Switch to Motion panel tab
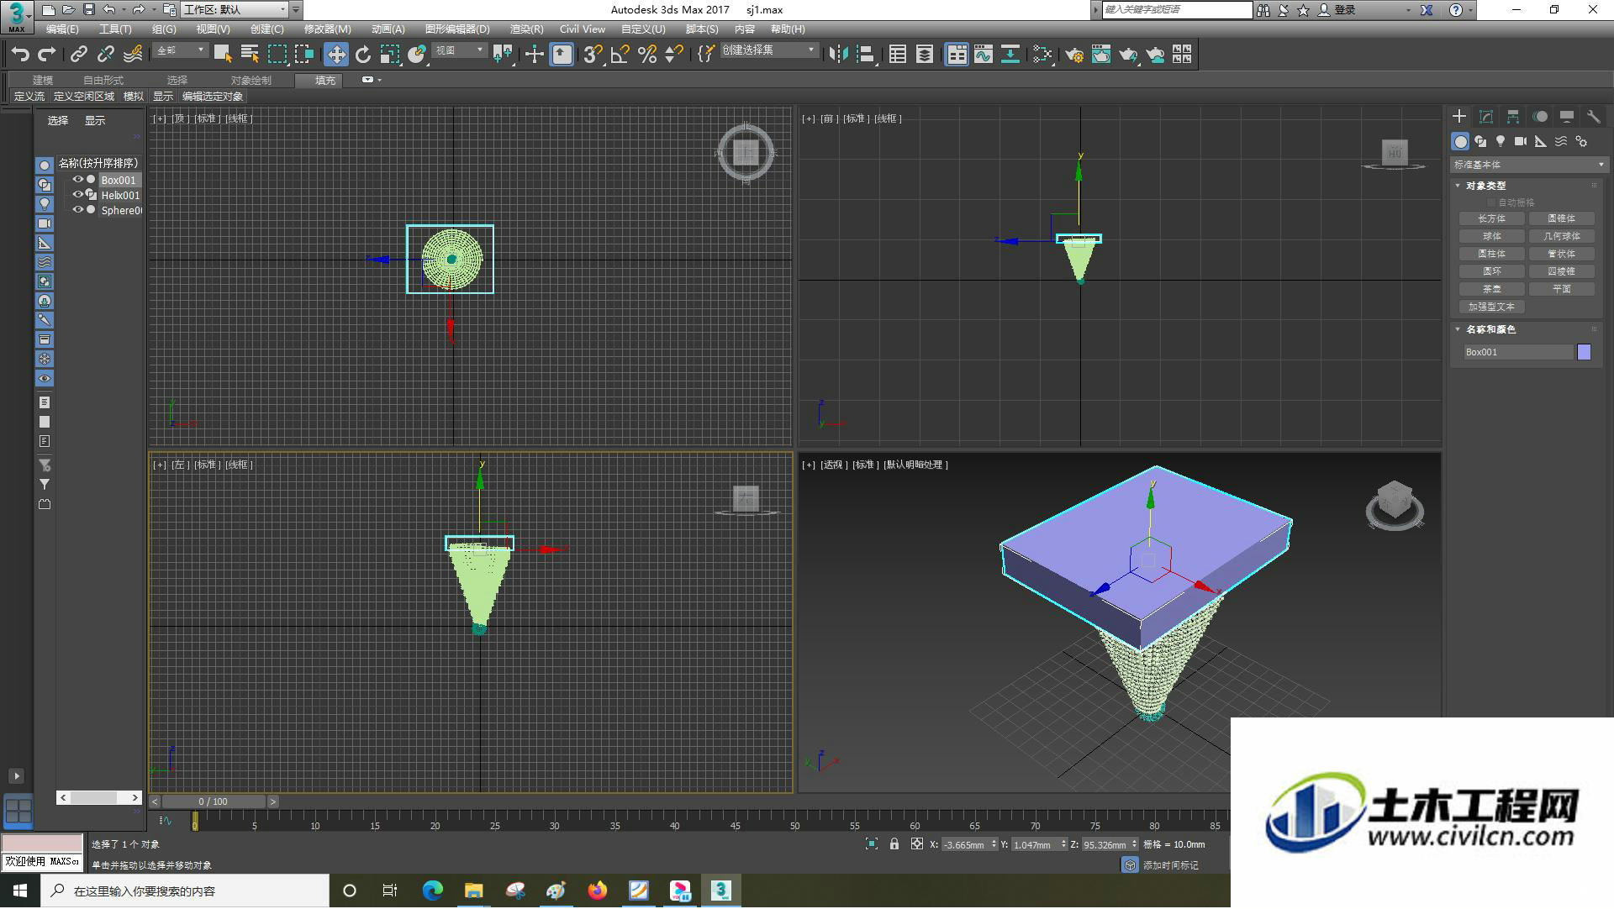1614x909 pixels. tap(1540, 117)
